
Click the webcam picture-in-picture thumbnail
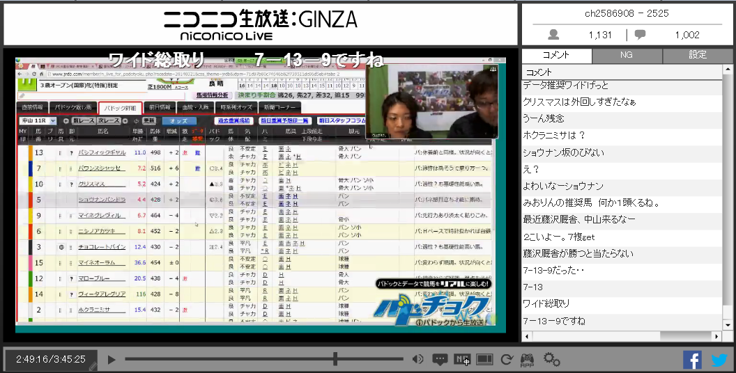pyautogui.click(x=432, y=101)
